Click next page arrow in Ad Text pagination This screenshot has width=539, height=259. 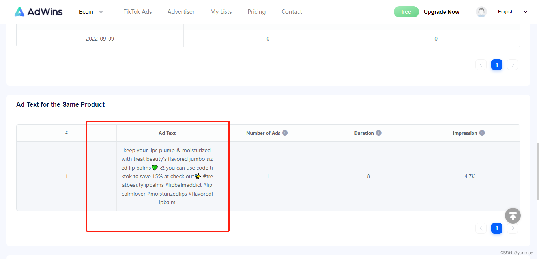[513, 228]
